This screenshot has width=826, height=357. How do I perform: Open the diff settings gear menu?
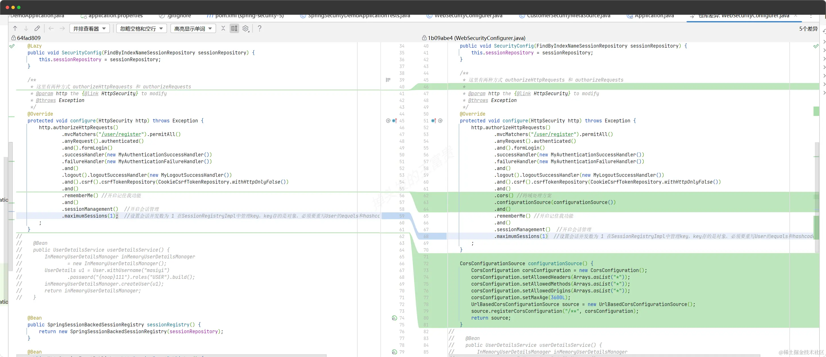246,28
